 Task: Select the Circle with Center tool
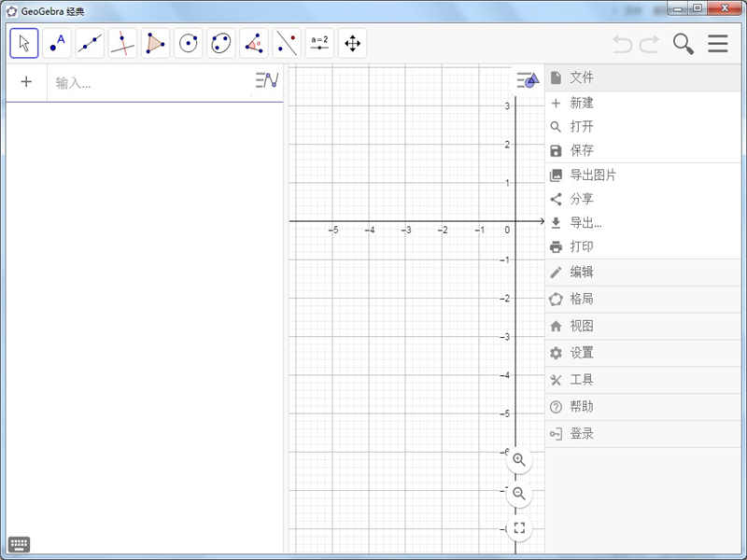189,43
